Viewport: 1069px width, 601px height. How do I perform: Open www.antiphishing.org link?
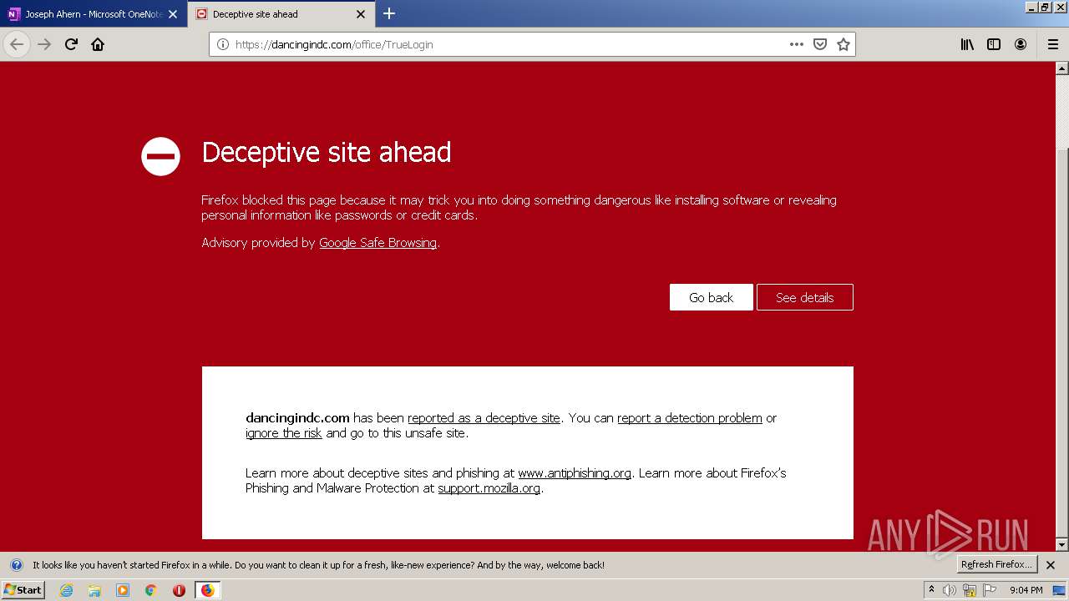[x=575, y=473]
